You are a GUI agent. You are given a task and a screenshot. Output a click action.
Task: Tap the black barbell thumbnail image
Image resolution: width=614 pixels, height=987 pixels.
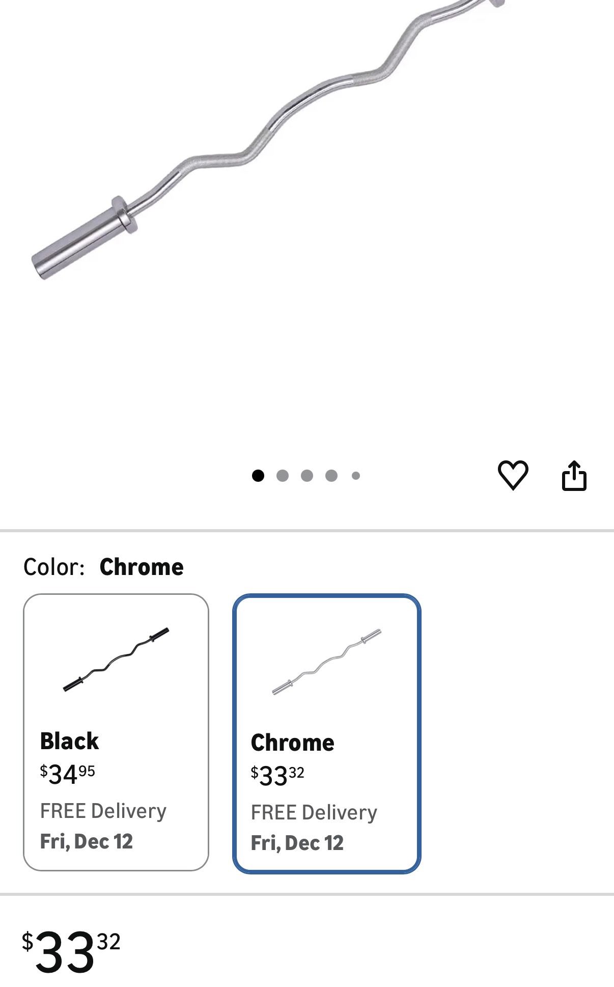coord(116,660)
